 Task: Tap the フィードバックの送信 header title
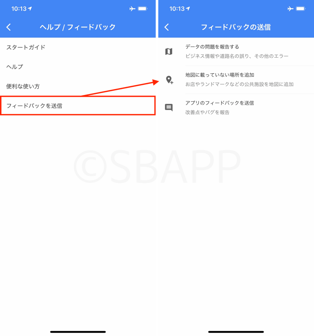235,27
